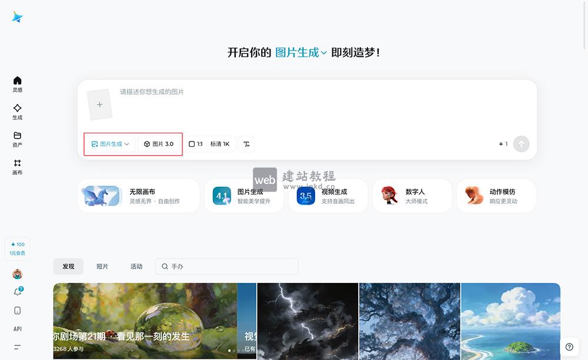Click the text style T icon in the prompt toolbar

[x=246, y=143]
